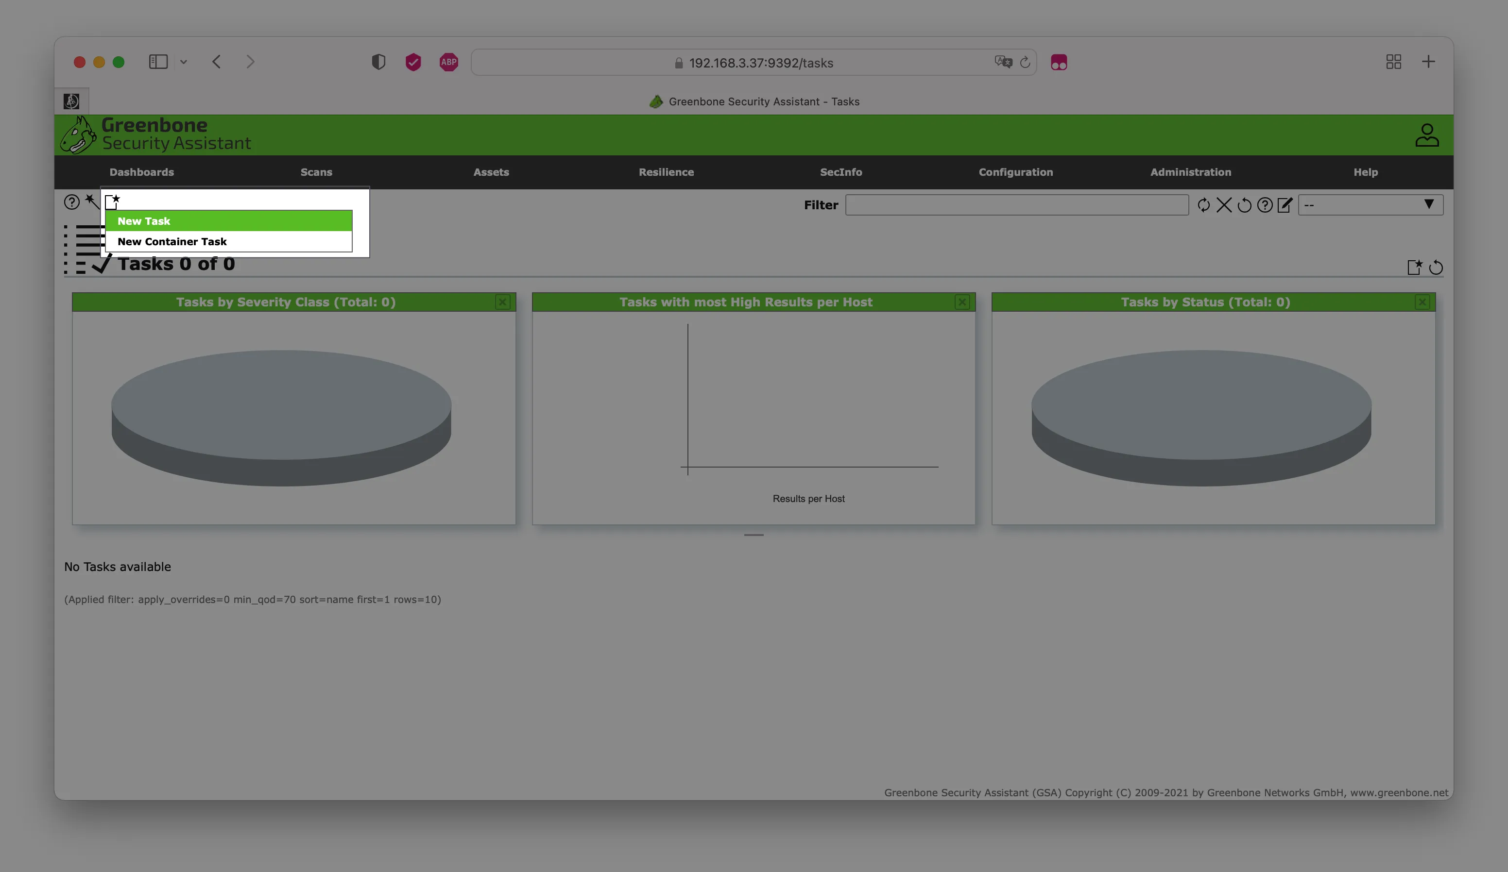The image size is (1508, 872).
Task: Open Safari privacy report shield icon
Action: click(x=378, y=62)
